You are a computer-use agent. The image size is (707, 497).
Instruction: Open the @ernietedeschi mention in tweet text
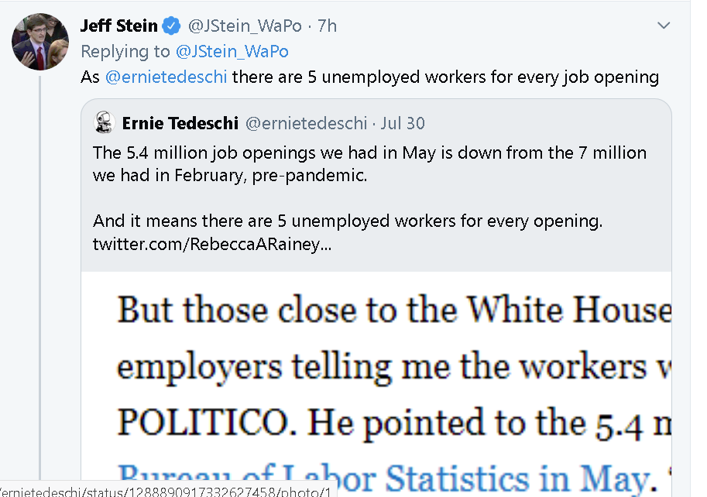(166, 77)
